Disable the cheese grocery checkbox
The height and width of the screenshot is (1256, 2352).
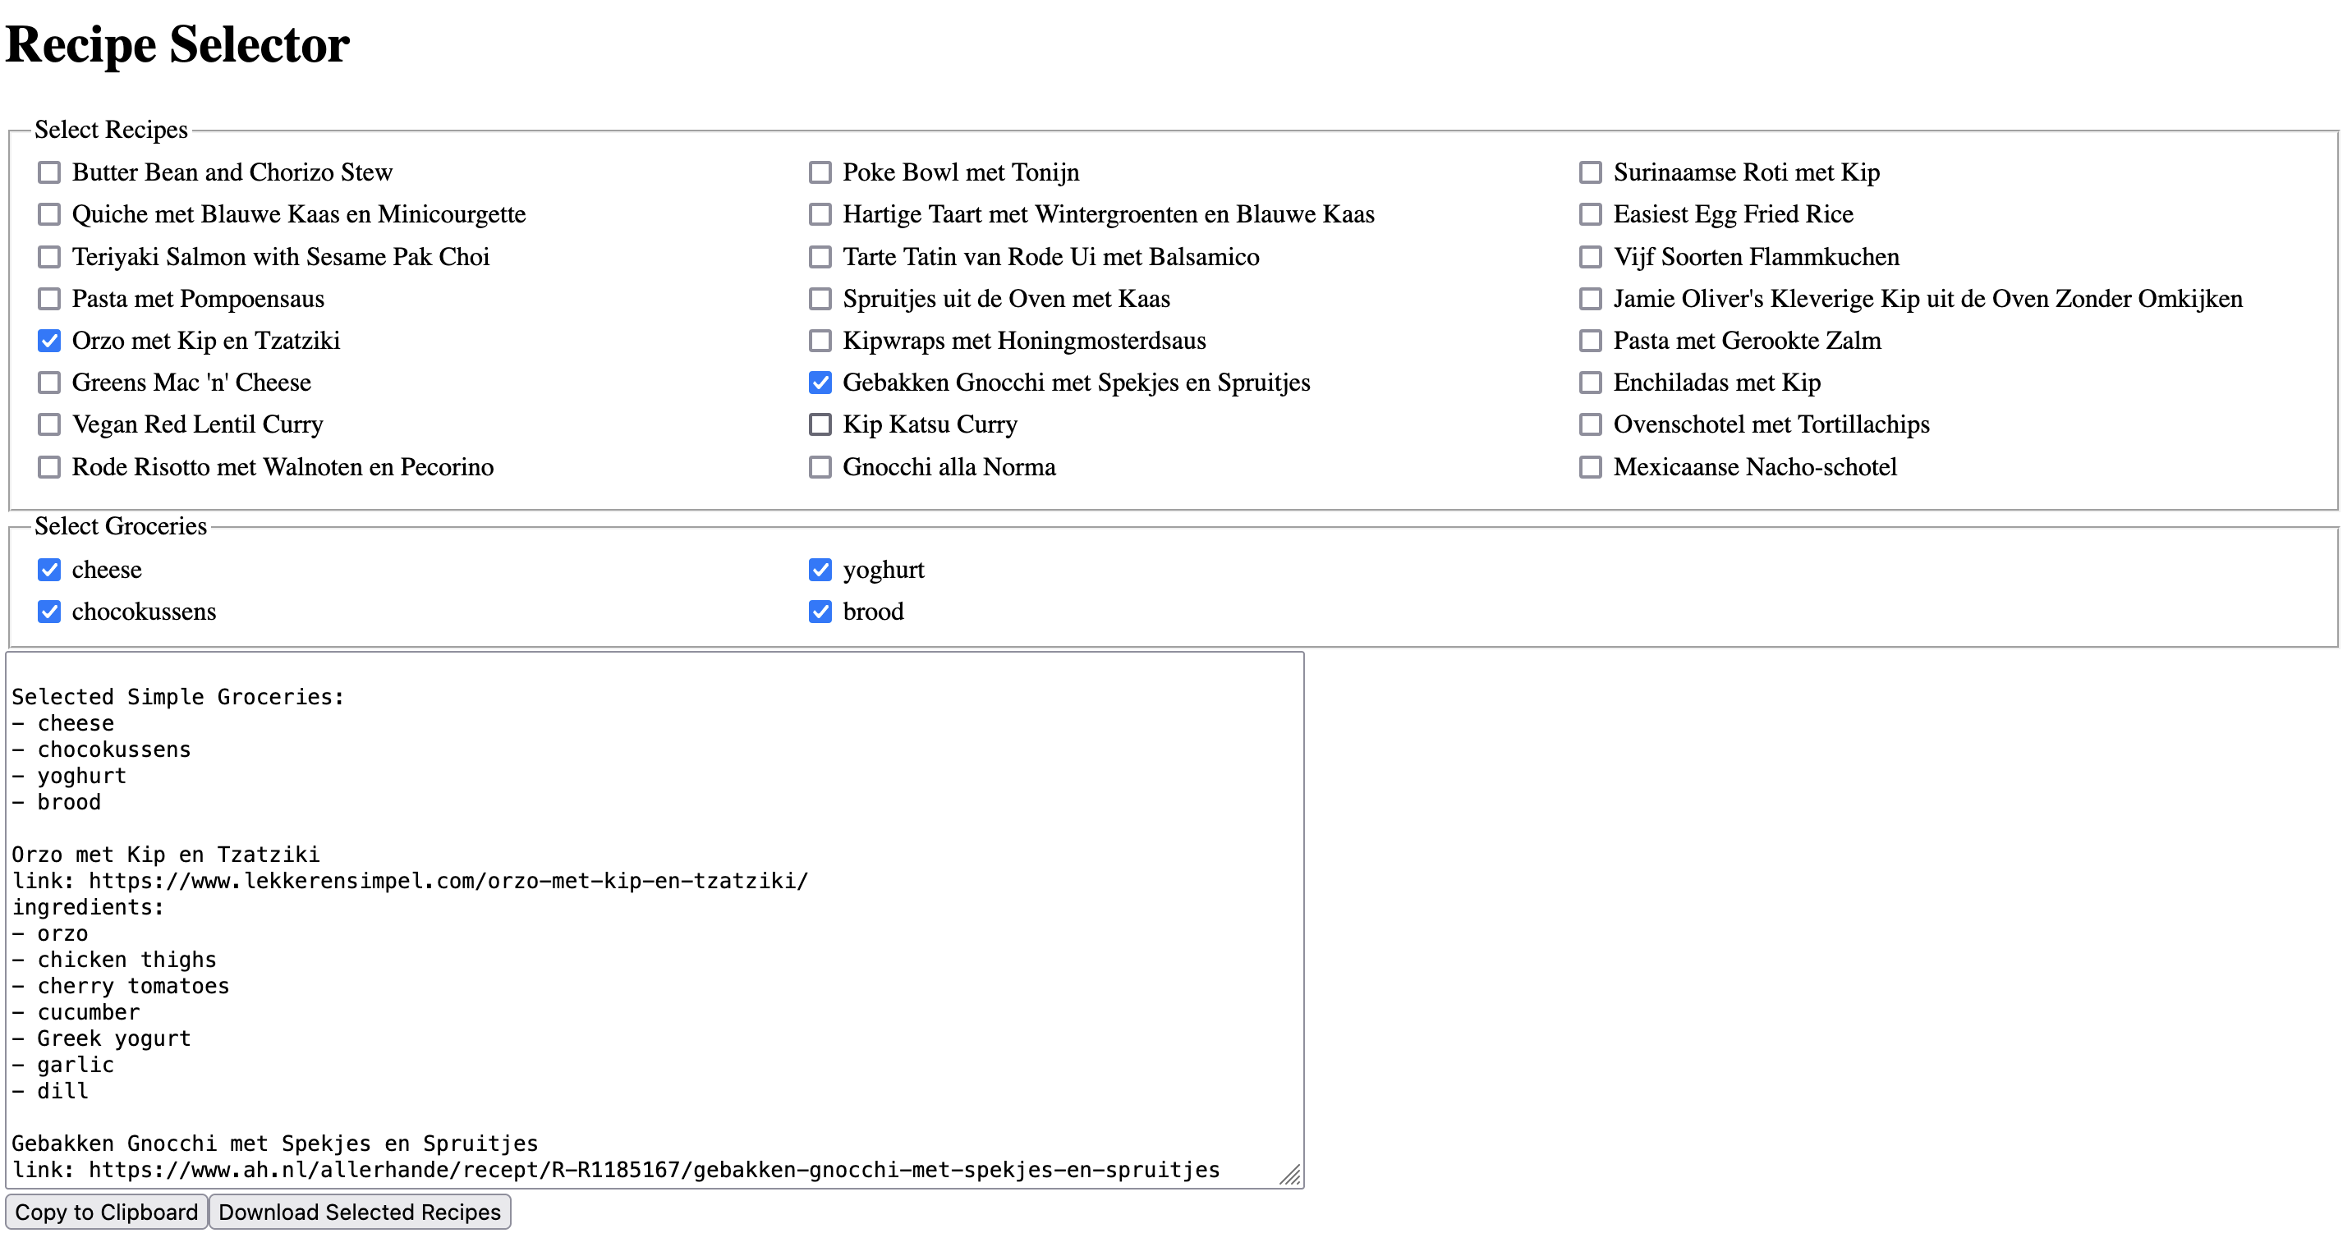point(50,569)
